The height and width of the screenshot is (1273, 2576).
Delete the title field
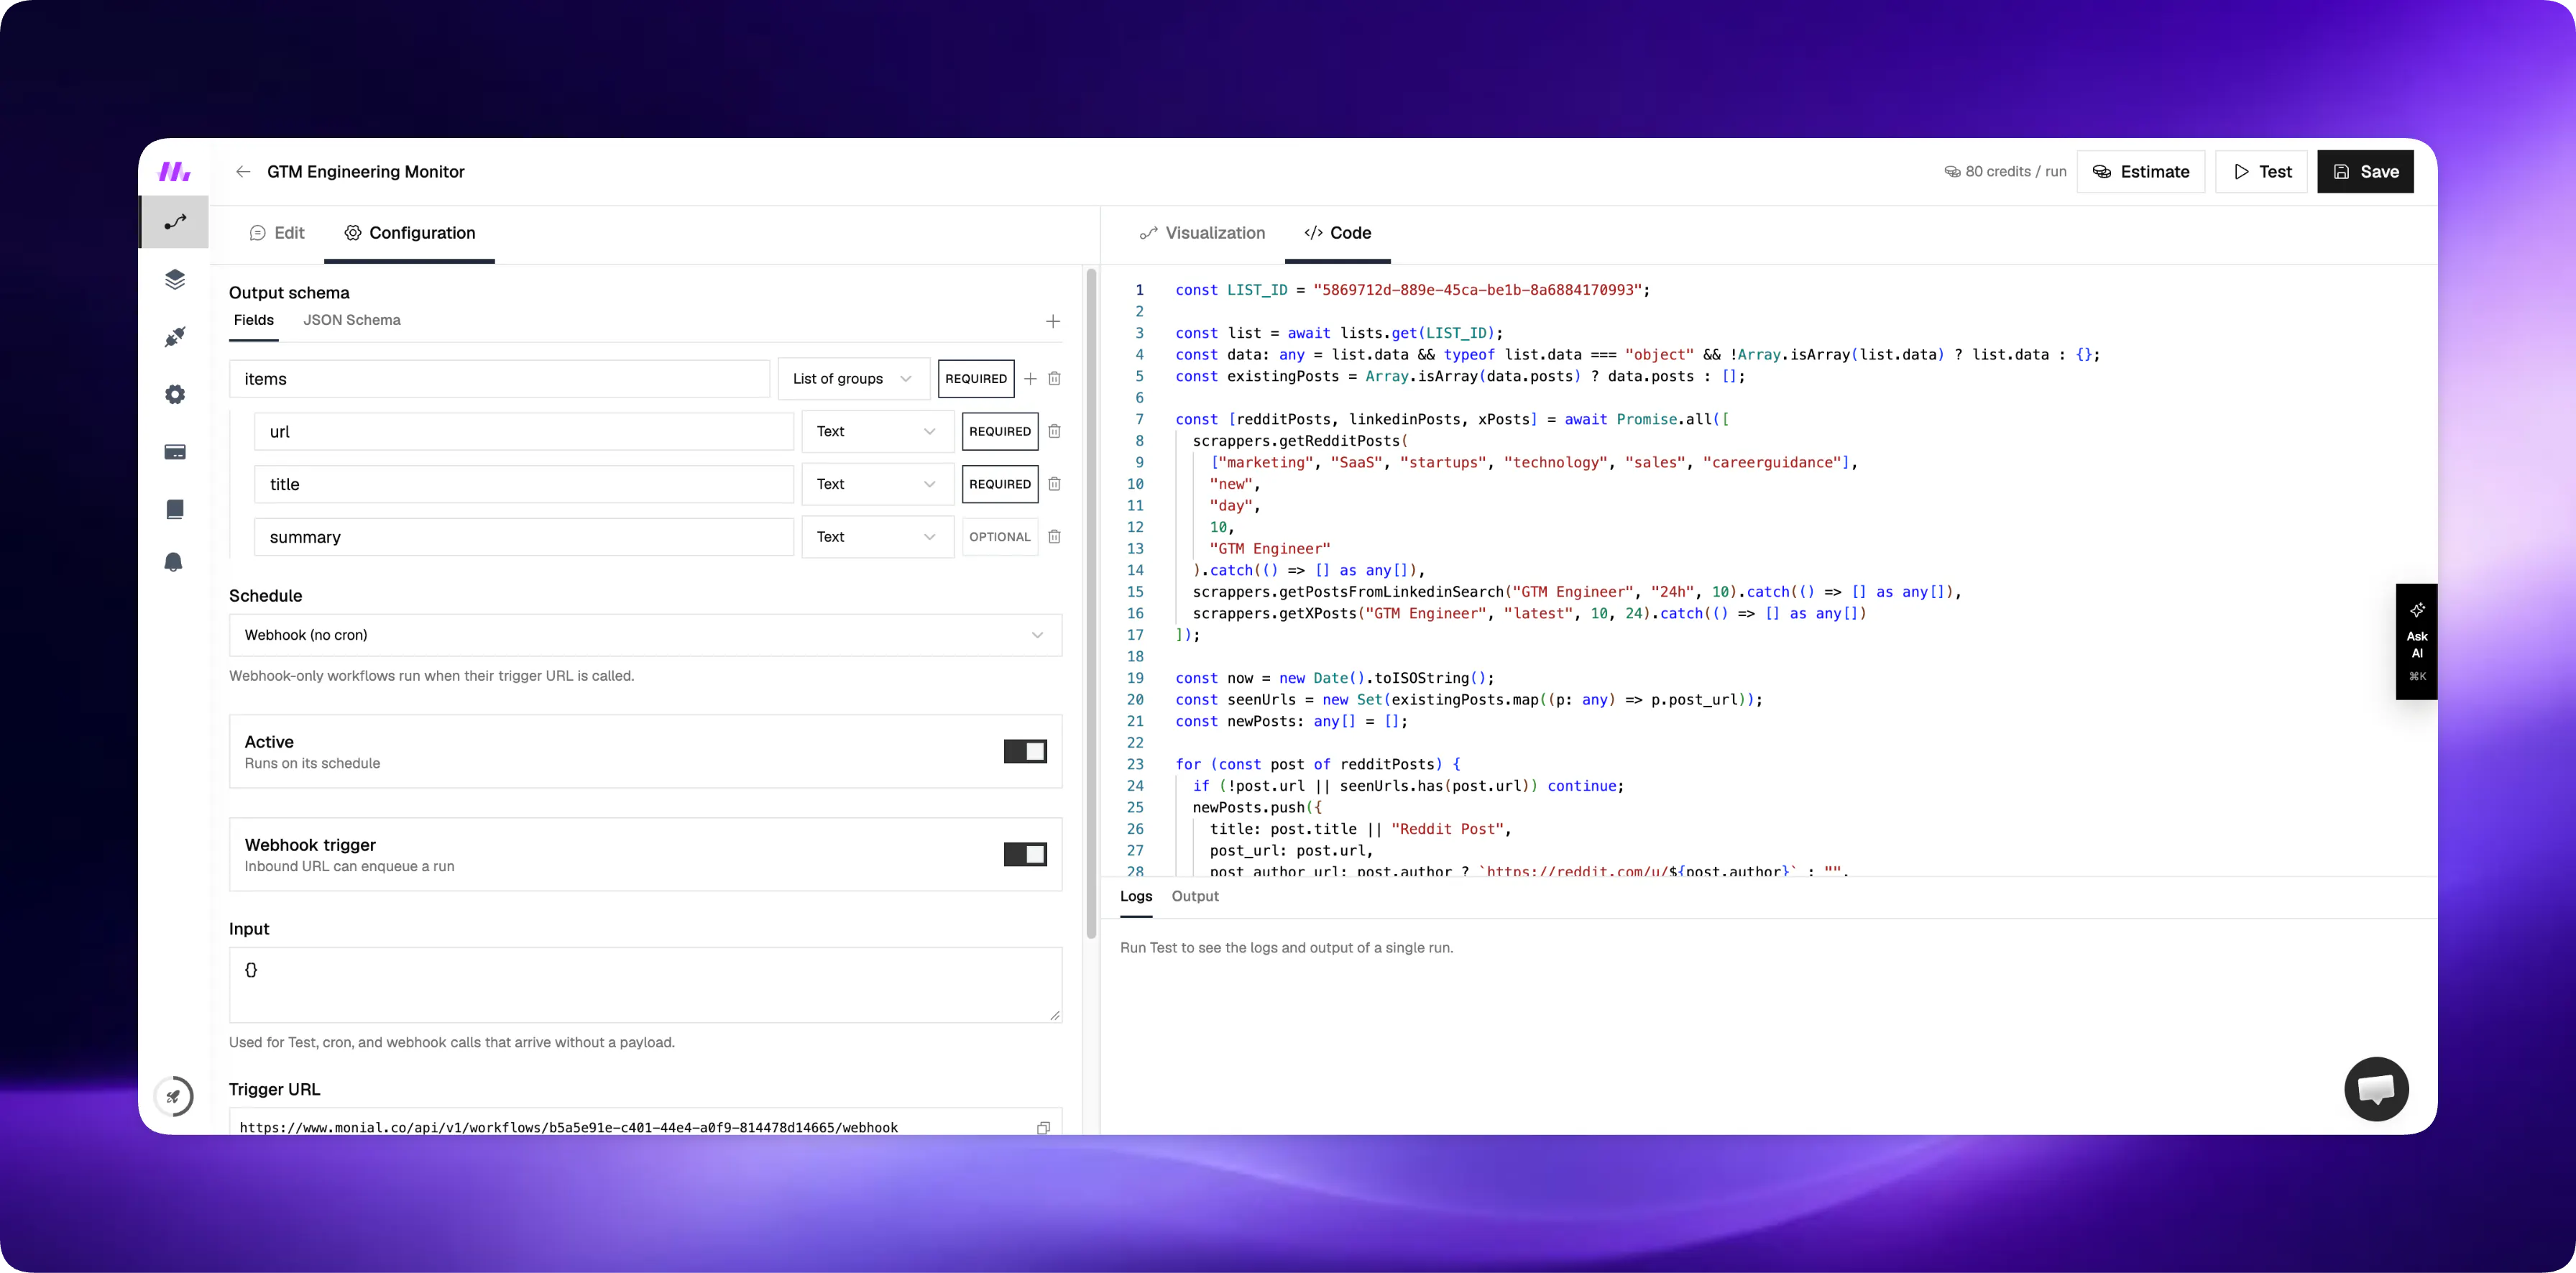1054,484
